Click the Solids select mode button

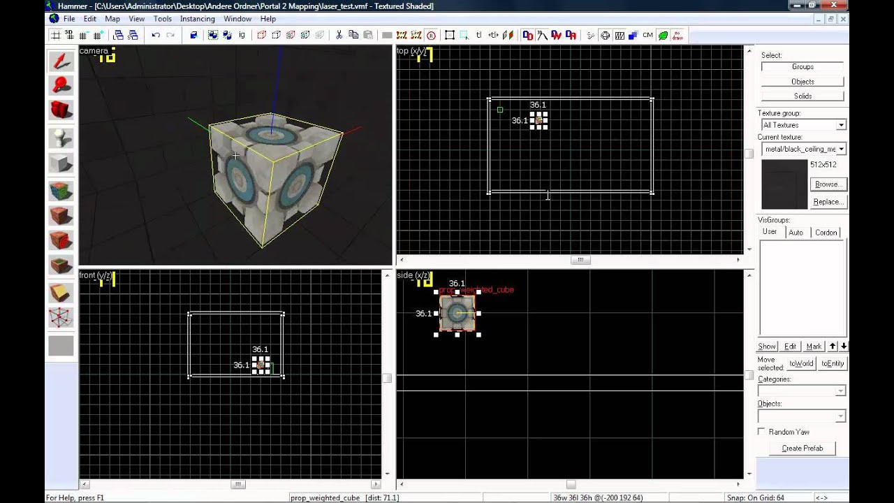(x=803, y=96)
